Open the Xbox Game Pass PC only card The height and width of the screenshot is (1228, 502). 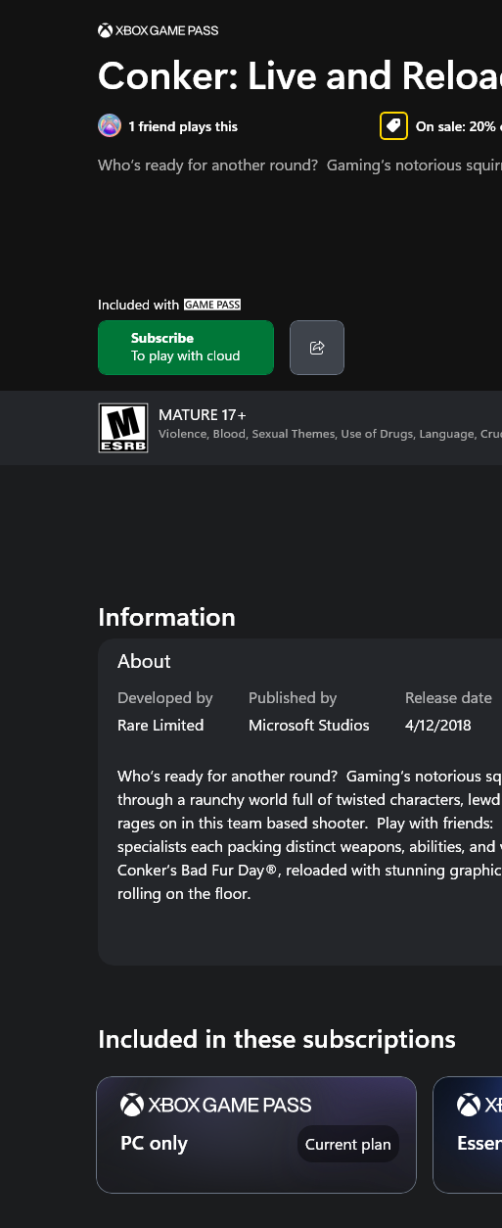[256, 1135]
